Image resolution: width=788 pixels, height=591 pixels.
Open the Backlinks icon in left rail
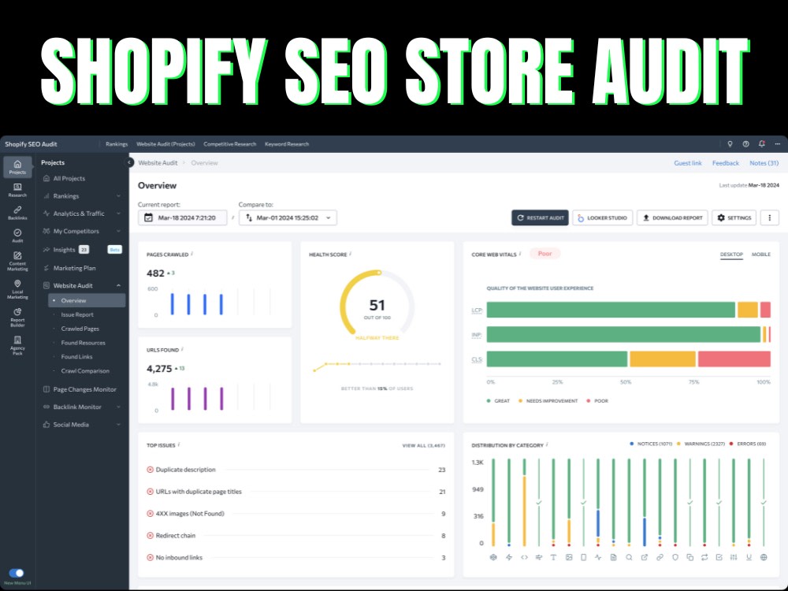17,213
